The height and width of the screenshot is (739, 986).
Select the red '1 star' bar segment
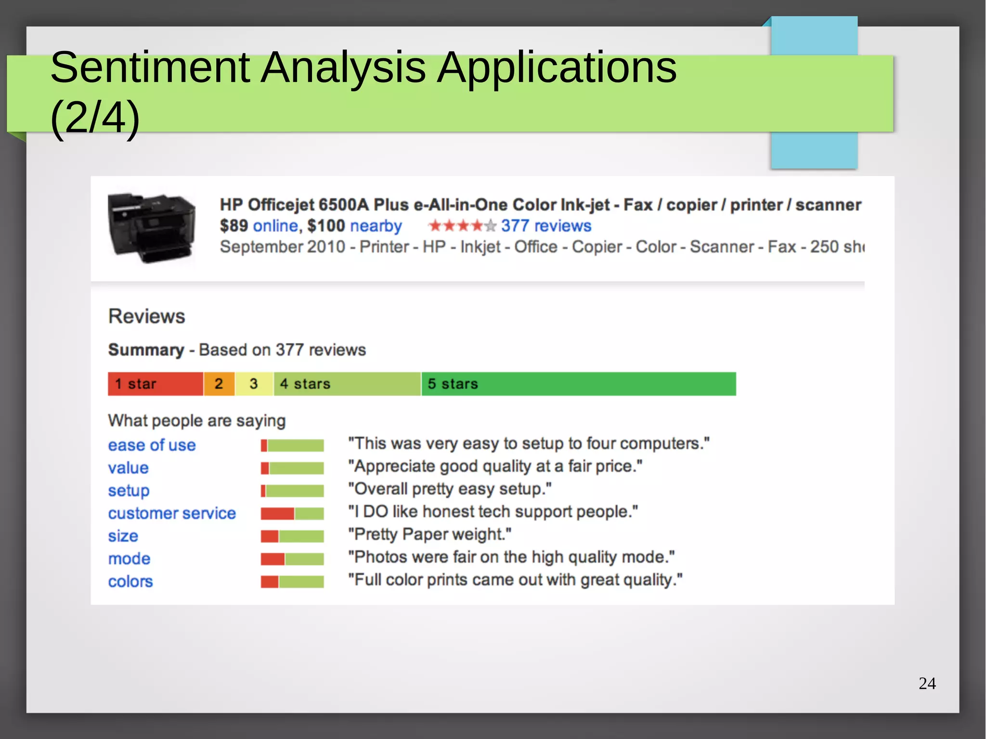(x=156, y=384)
